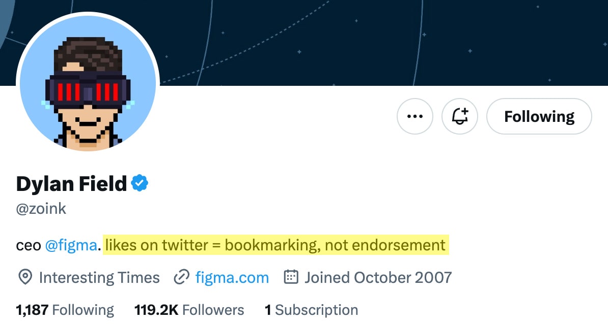Click the Dylan Field display name
This screenshot has width=608, height=324.
(x=71, y=184)
